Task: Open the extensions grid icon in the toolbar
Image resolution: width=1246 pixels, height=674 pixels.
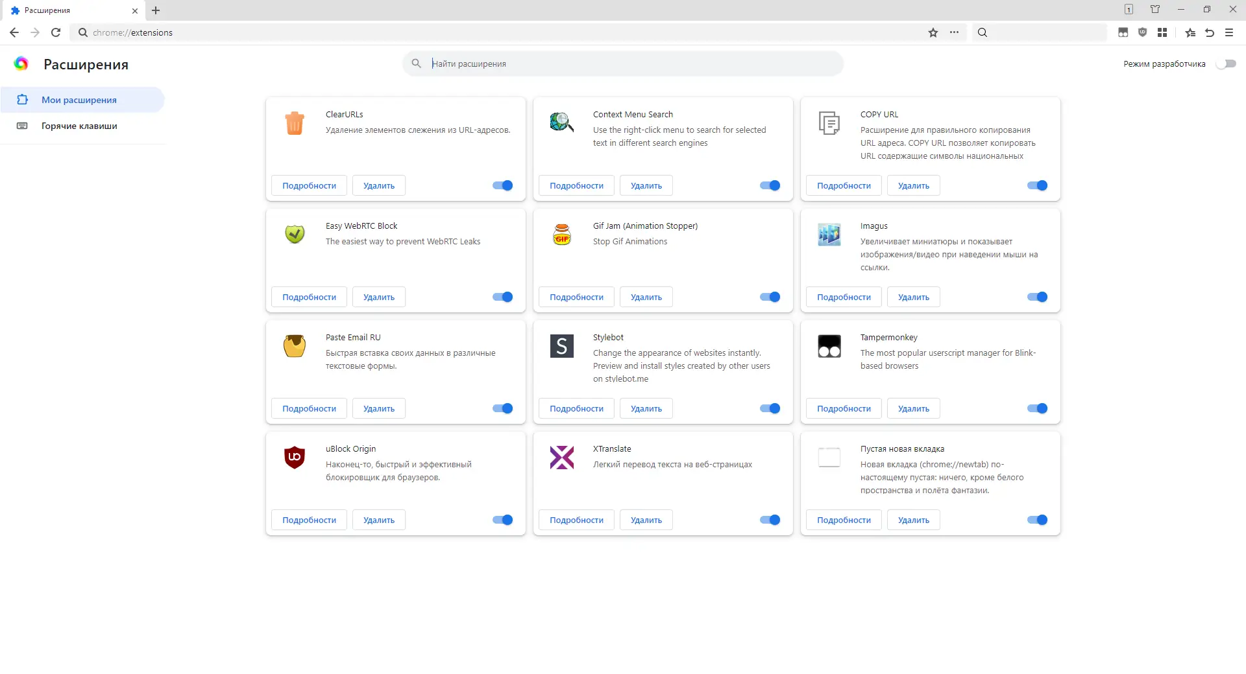Action: pos(1162,32)
